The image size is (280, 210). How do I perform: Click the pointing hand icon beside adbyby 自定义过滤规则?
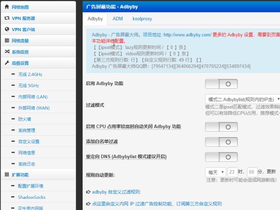click(x=89, y=192)
